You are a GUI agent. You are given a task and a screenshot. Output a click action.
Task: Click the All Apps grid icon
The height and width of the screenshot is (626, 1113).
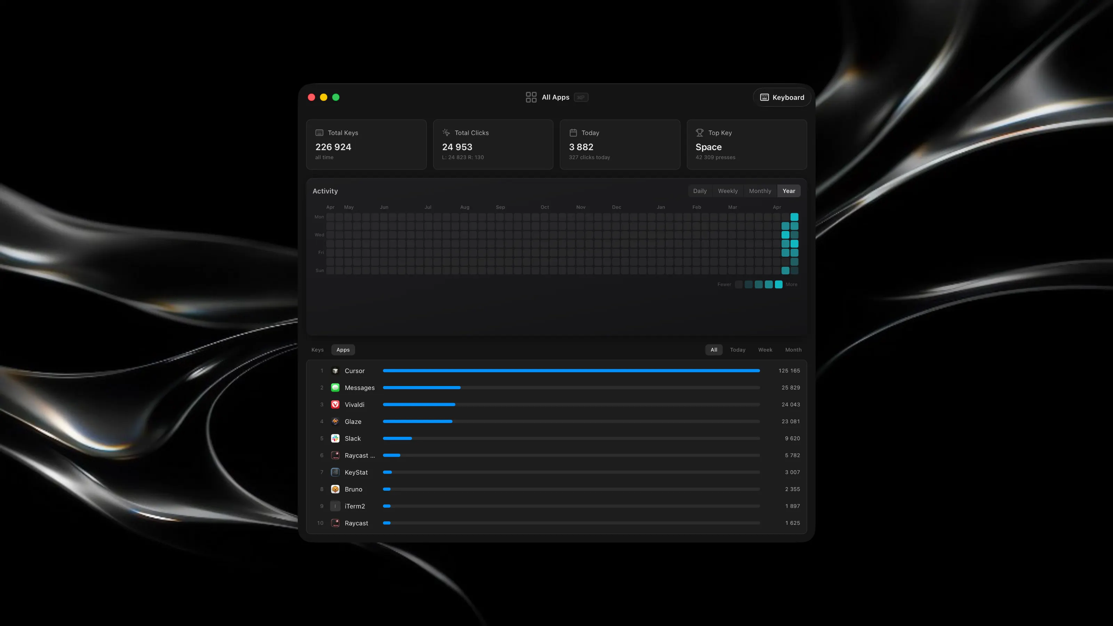(531, 97)
